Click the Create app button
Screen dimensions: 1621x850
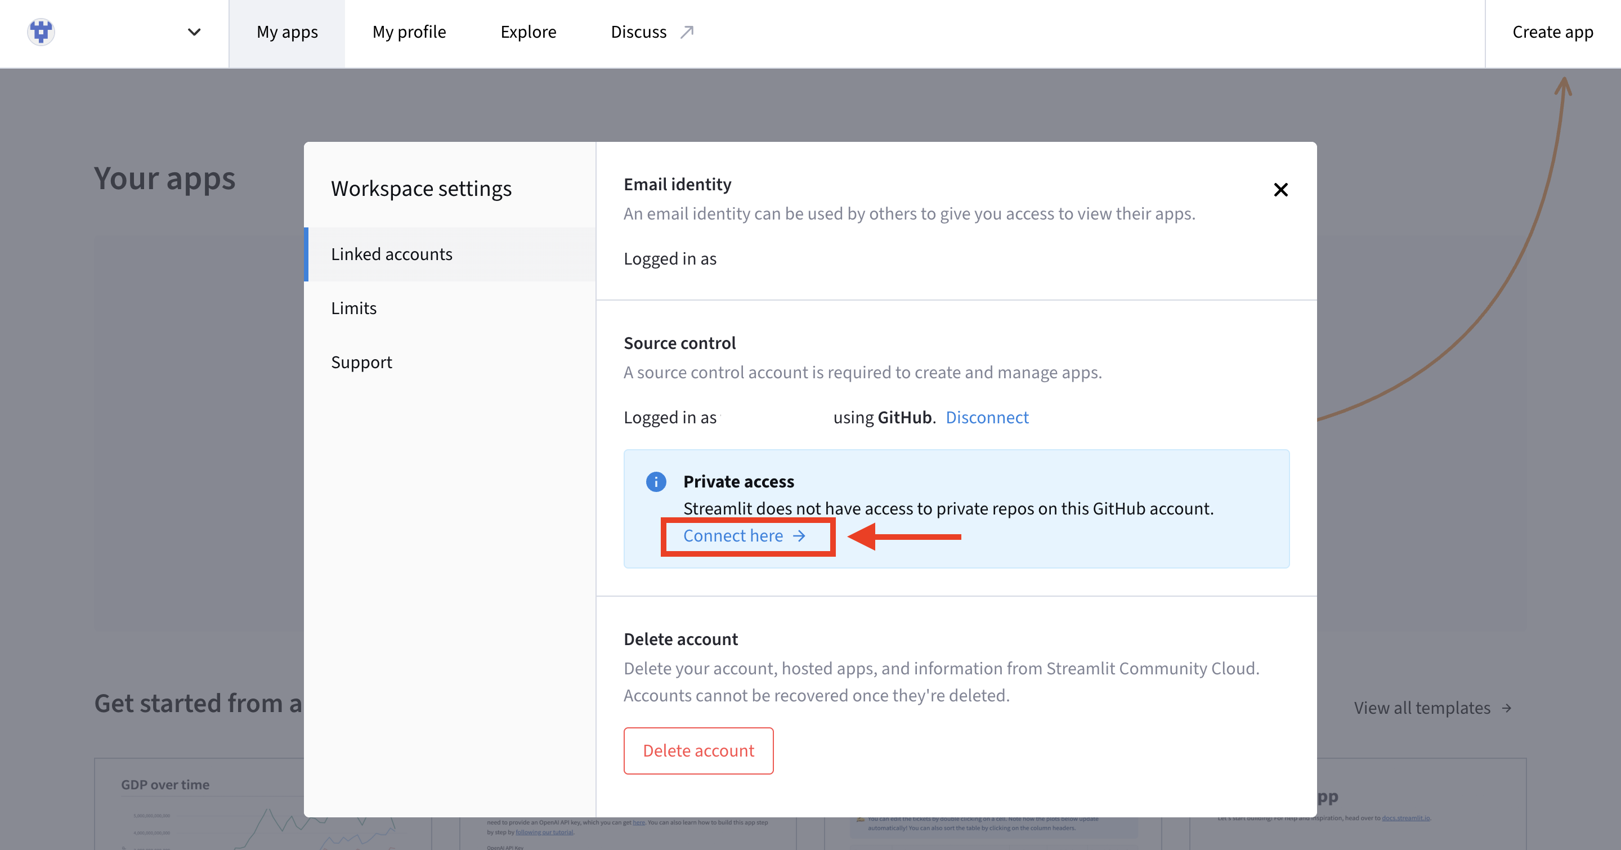click(1552, 32)
